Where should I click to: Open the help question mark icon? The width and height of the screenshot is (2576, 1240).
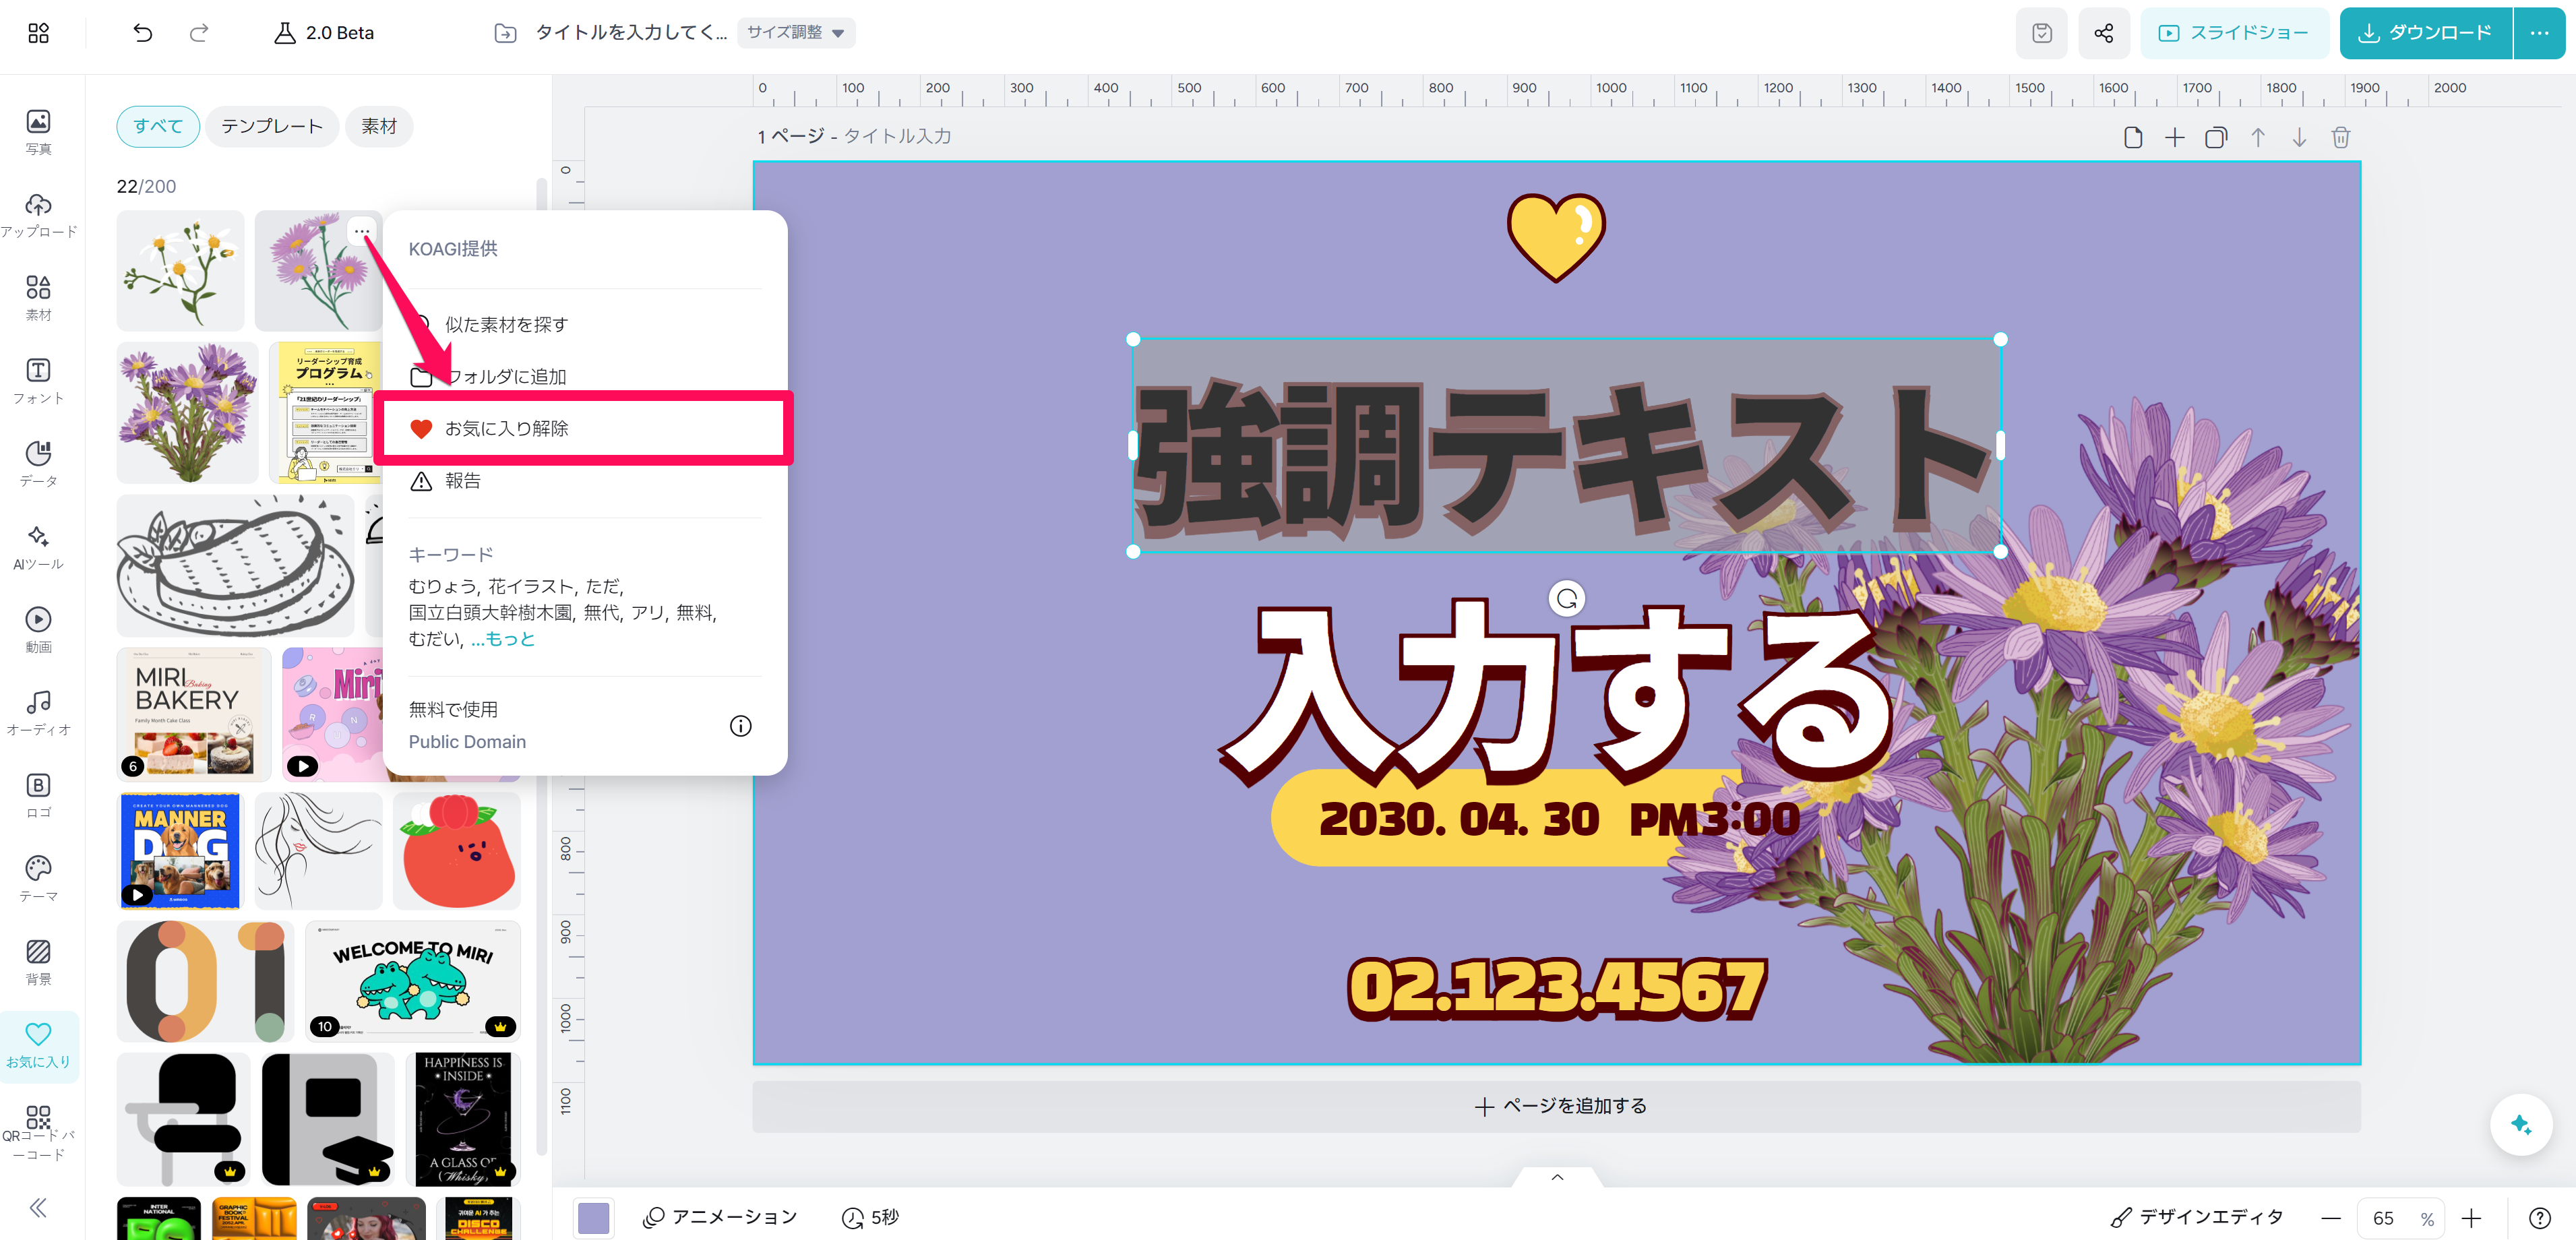click(x=2539, y=1217)
